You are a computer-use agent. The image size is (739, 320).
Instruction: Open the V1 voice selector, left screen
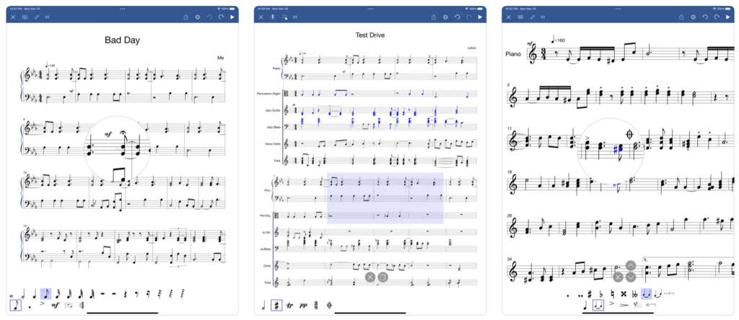(48, 17)
